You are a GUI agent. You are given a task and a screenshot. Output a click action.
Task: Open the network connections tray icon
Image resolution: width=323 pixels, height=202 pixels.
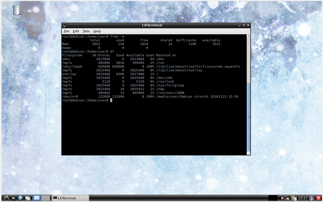[288, 198]
